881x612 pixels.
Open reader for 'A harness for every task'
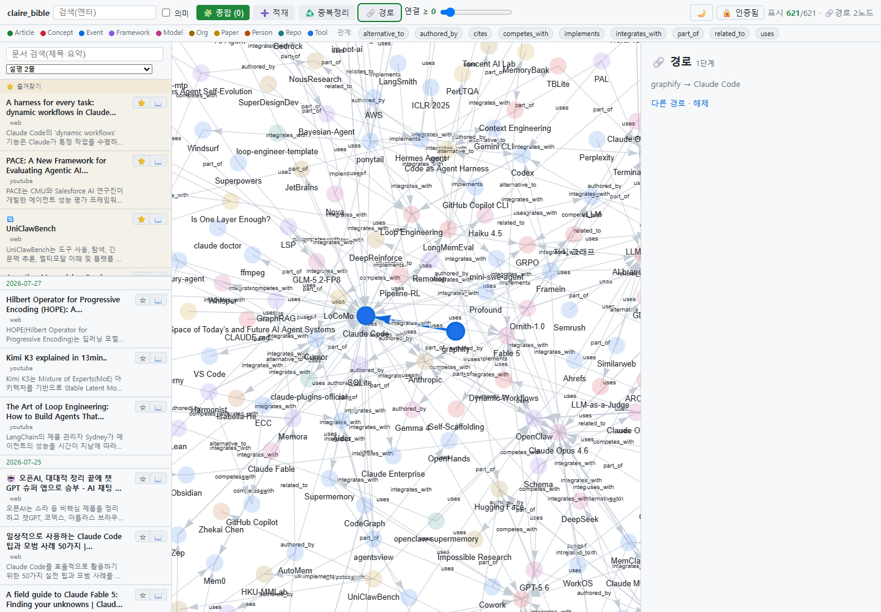click(x=158, y=103)
